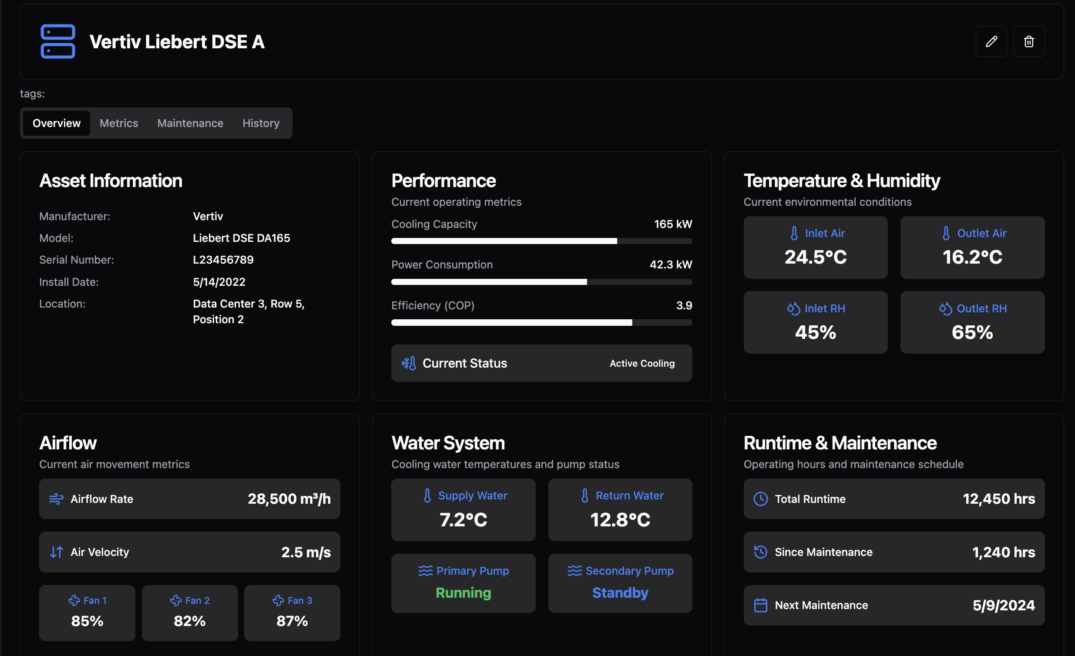1075x656 pixels.
Task: Open the Maintenance tab
Action: 190,124
